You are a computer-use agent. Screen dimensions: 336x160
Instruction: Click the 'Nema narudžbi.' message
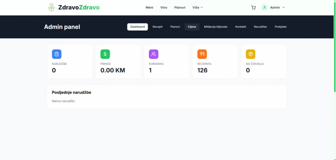point(64,101)
